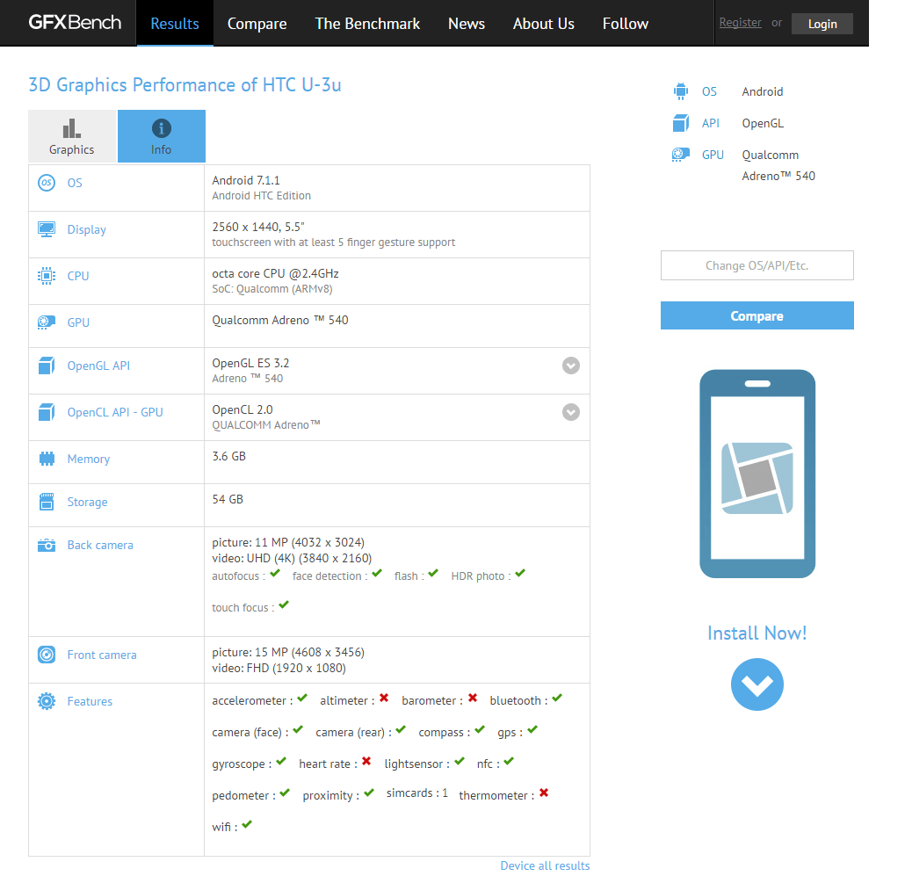Click the round download arrow button

[x=757, y=684]
